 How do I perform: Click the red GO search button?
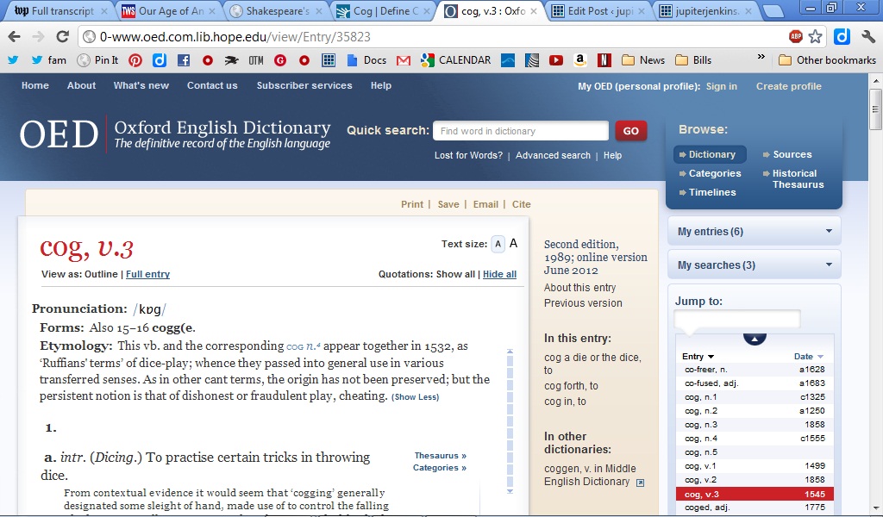[x=630, y=131]
